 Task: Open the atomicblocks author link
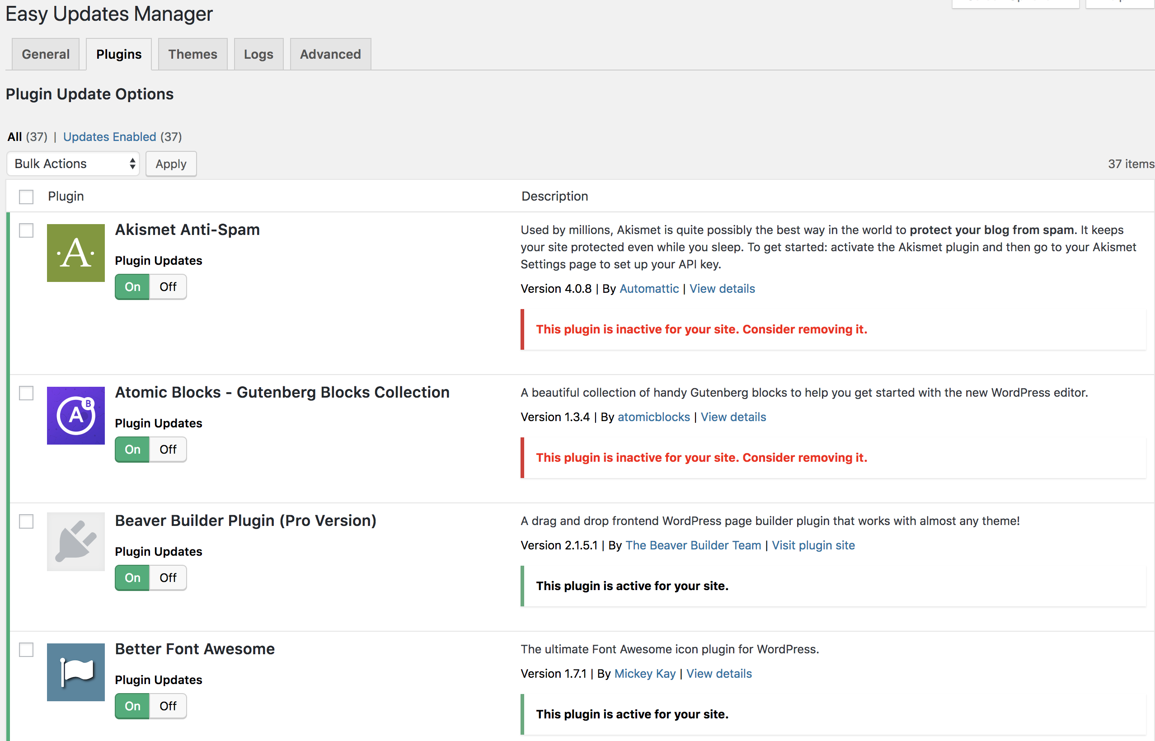(x=653, y=417)
